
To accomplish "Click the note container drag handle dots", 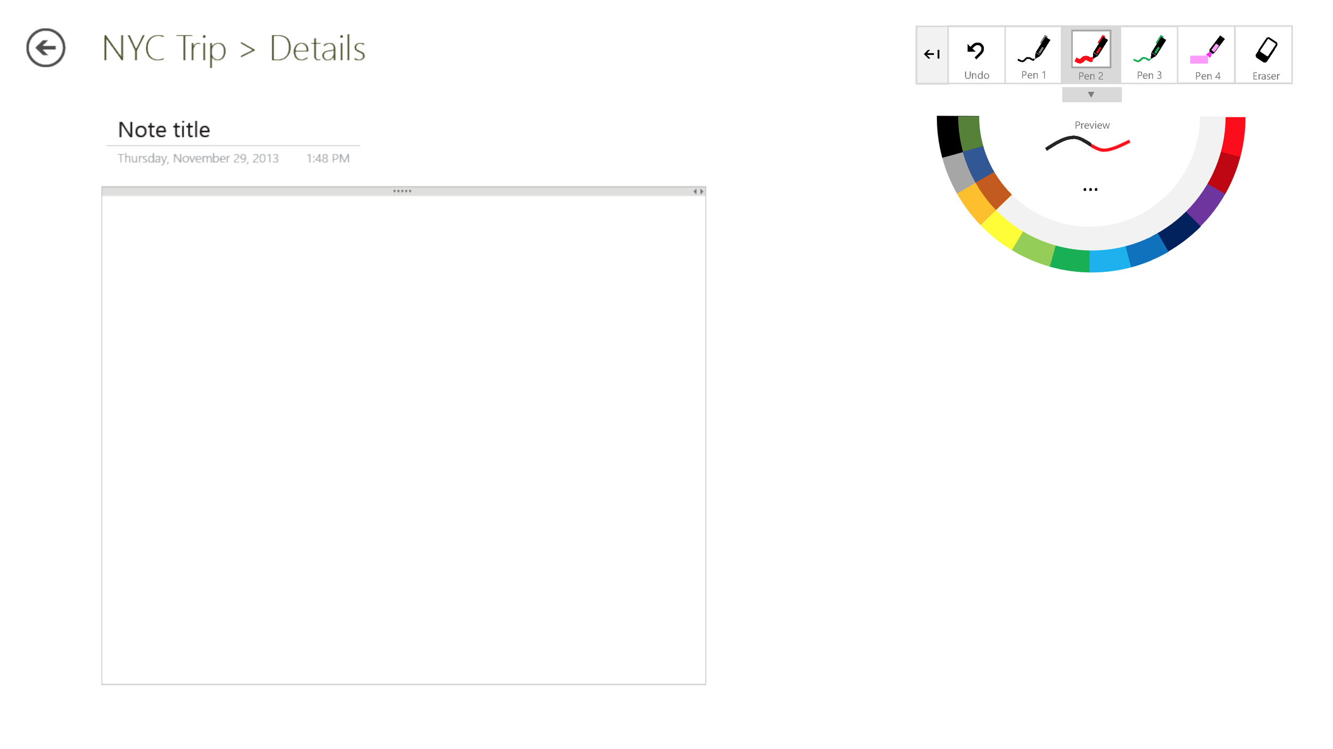I will point(402,191).
